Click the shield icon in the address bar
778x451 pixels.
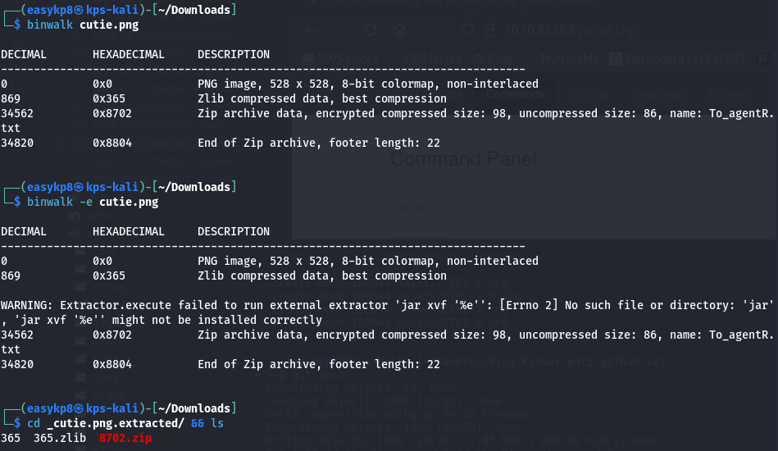pyautogui.click(x=467, y=30)
